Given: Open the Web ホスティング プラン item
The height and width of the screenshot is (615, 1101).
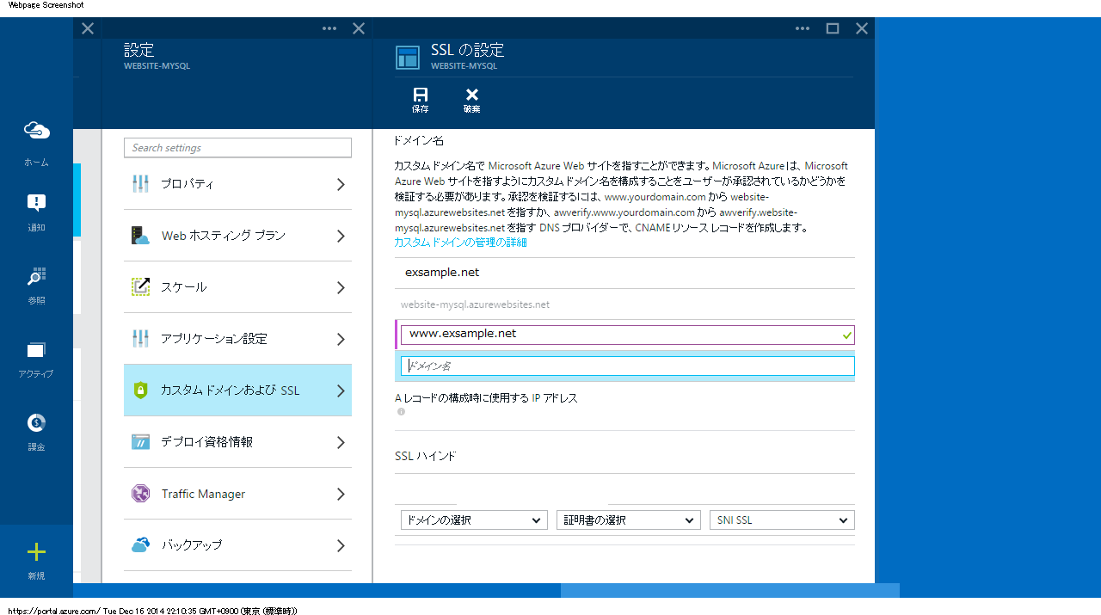Looking at the screenshot, I should pos(237,236).
